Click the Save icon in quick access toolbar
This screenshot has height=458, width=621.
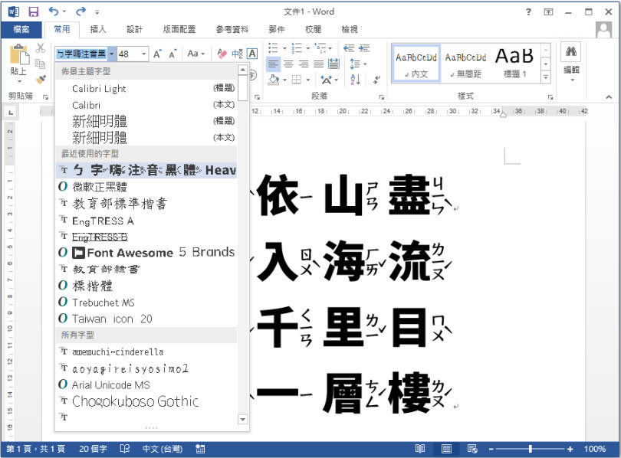point(33,11)
